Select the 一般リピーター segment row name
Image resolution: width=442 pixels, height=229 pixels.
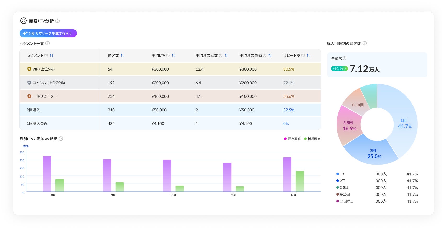tap(45, 96)
